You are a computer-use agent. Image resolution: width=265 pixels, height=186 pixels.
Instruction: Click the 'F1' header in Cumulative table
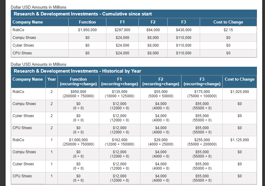tap(122, 22)
